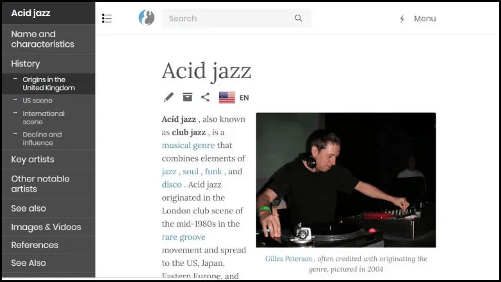Open Images & Videos section
The width and height of the screenshot is (501, 282).
point(46,227)
